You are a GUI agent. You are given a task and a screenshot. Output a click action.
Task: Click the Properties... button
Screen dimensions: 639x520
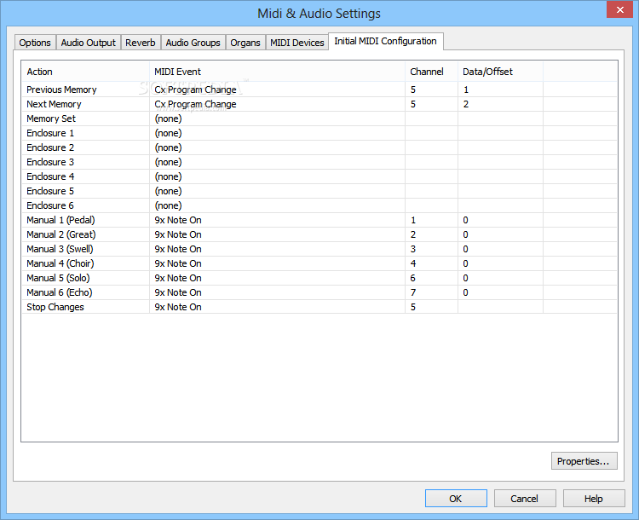point(584,461)
